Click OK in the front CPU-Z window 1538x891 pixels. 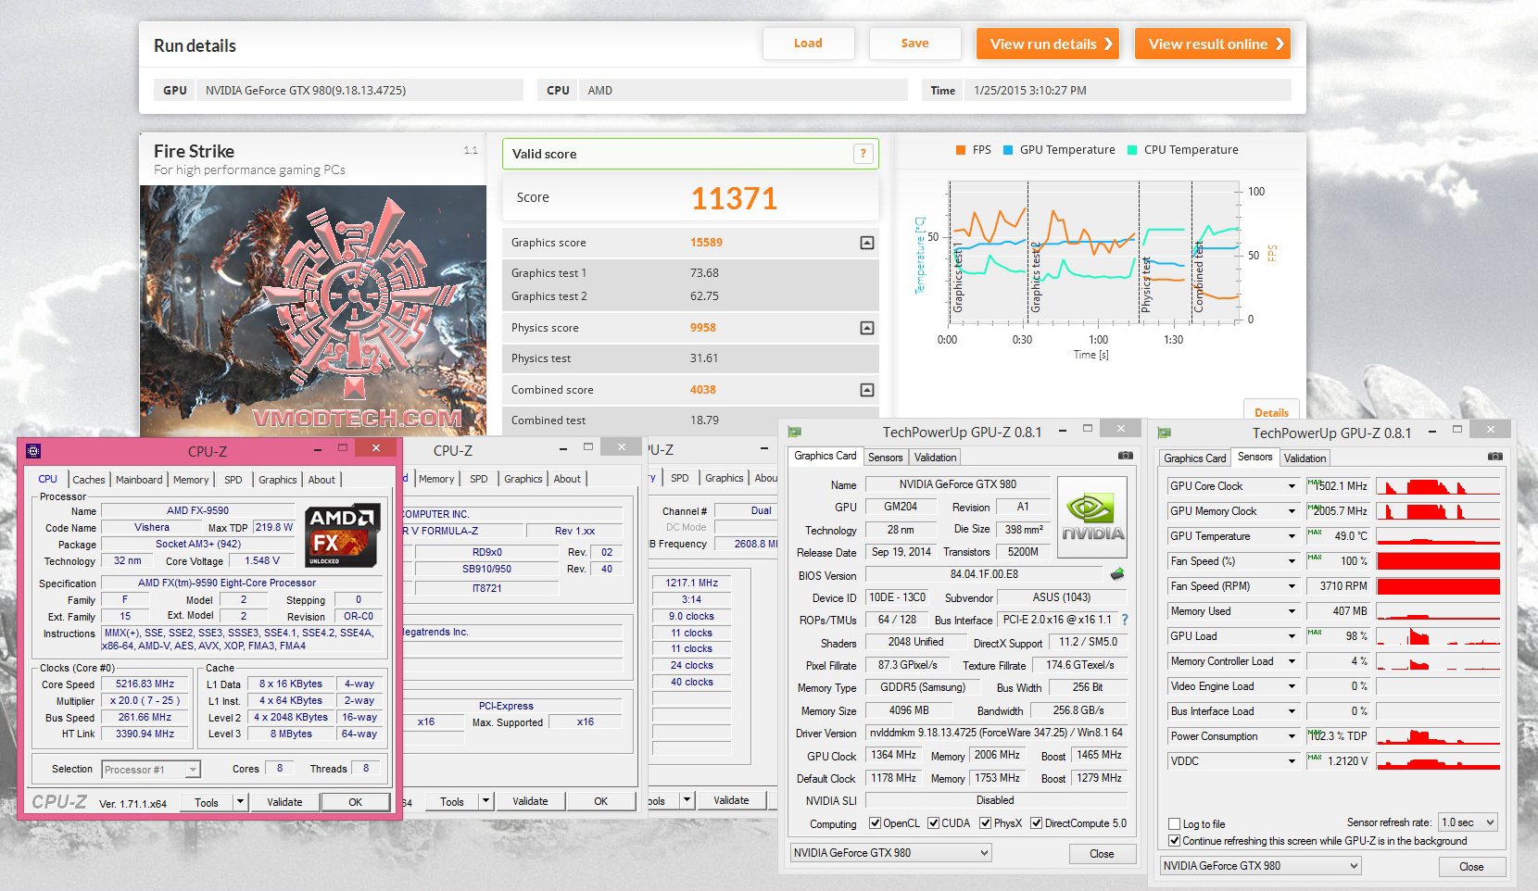(x=356, y=802)
